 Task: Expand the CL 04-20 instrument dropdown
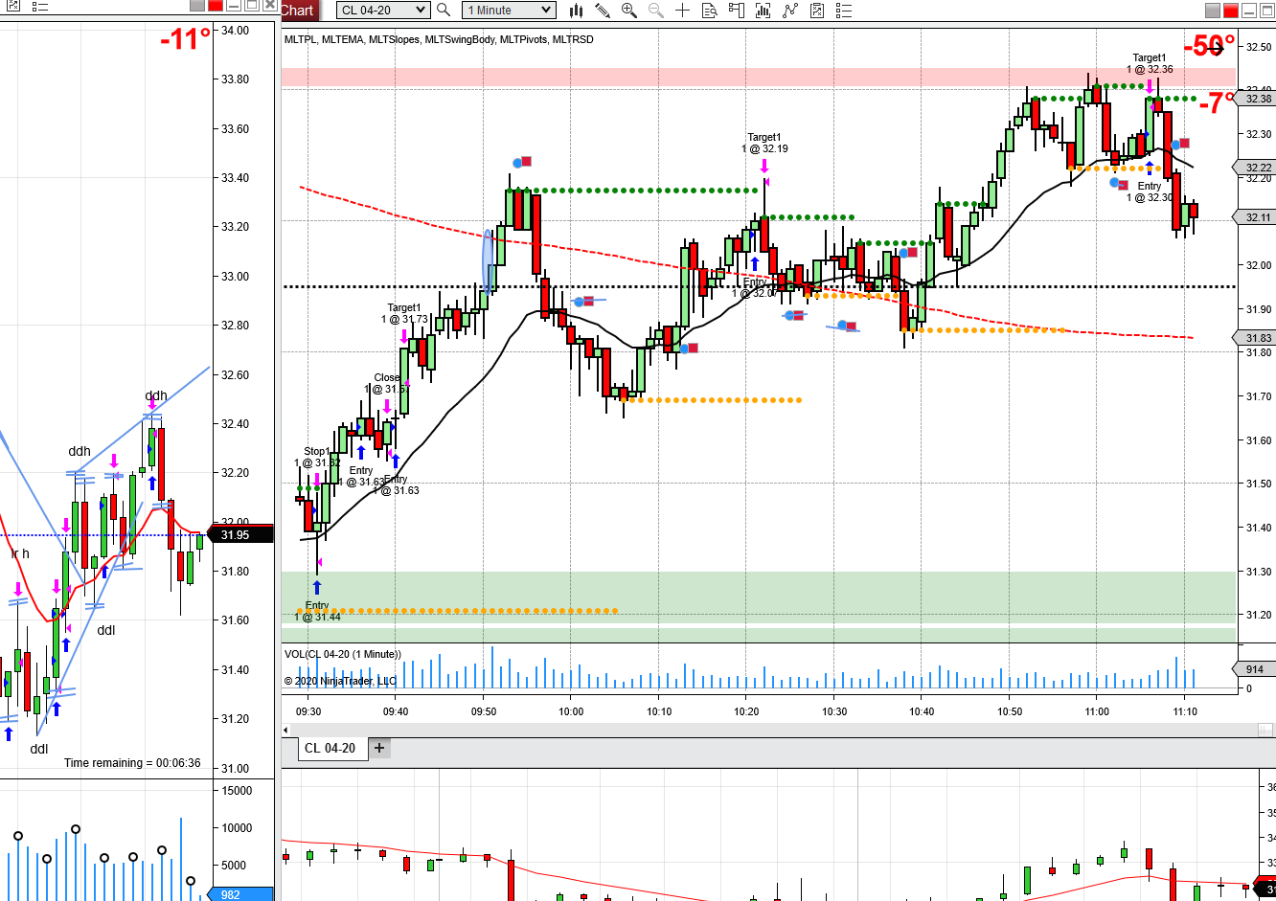click(x=382, y=11)
